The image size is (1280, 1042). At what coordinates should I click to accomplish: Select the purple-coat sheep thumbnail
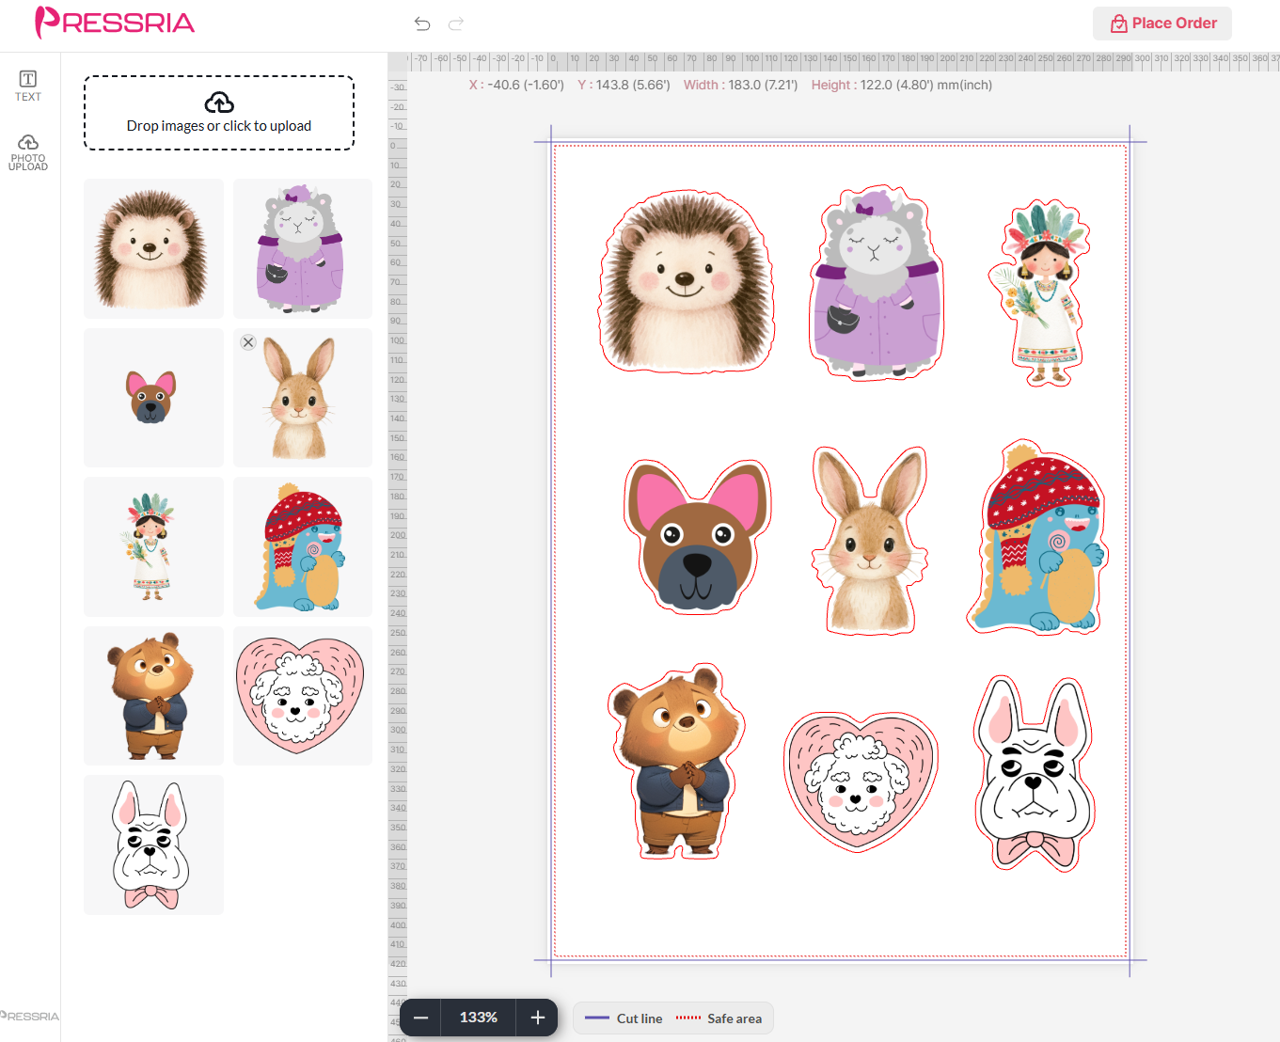click(303, 248)
